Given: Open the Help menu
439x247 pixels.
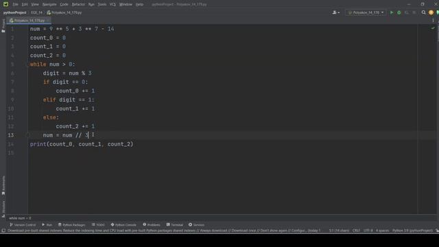Looking at the screenshot, I should 139,4.
